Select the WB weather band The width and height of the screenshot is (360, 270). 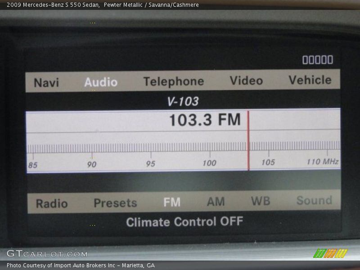click(x=261, y=201)
